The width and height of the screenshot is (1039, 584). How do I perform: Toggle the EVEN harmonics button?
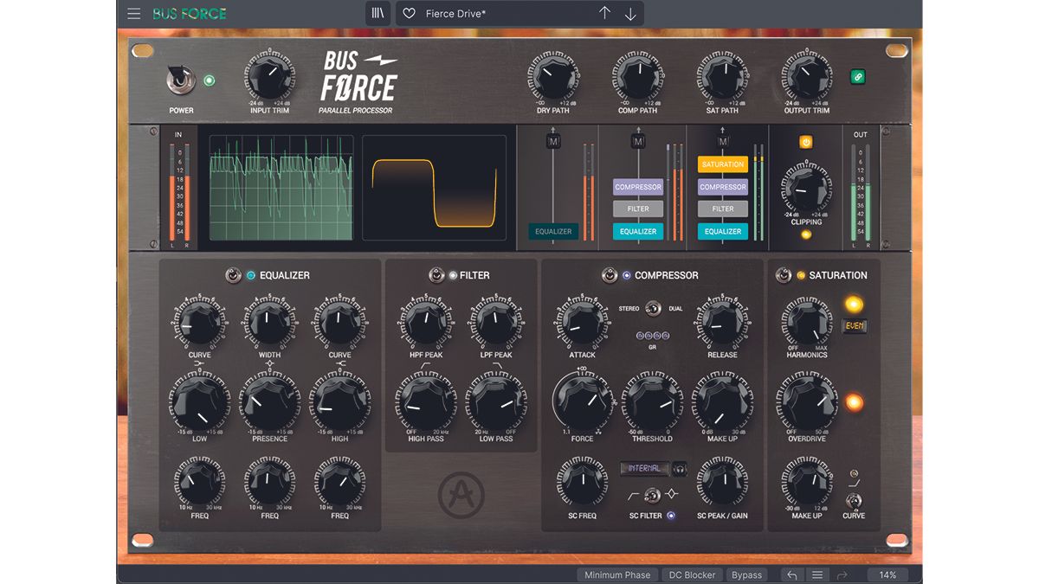tap(854, 327)
